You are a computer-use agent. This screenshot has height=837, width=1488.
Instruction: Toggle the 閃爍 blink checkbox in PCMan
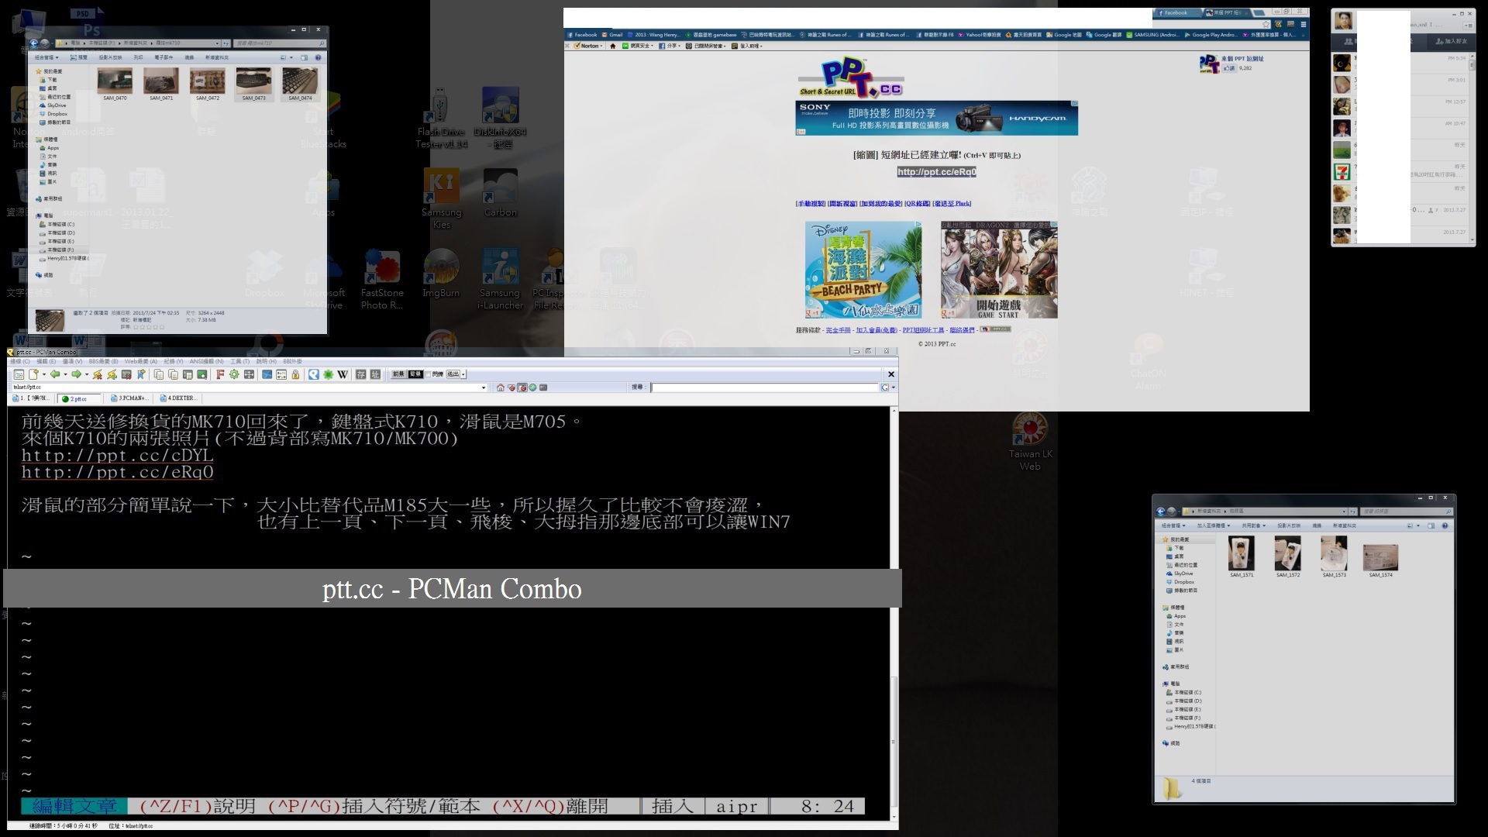pyautogui.click(x=428, y=374)
